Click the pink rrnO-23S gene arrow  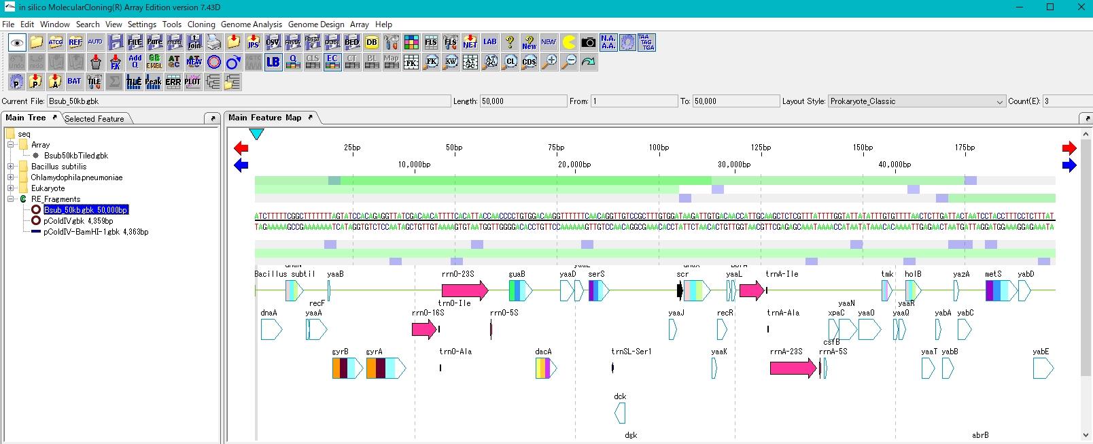(x=465, y=291)
